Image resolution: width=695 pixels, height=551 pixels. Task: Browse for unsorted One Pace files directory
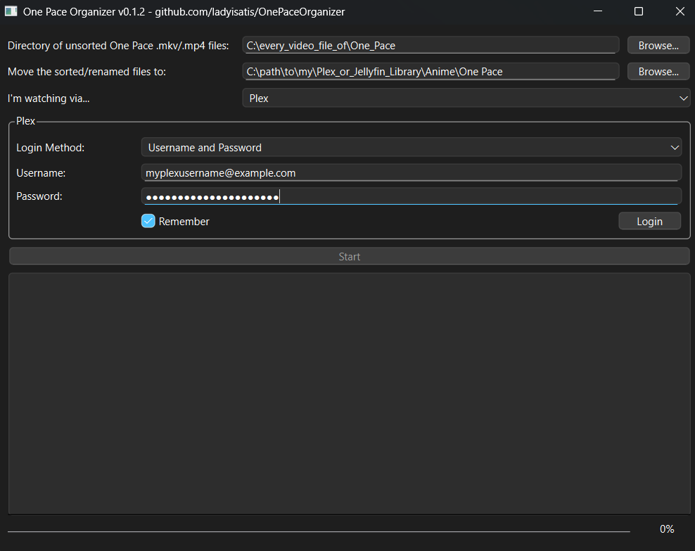click(x=658, y=45)
